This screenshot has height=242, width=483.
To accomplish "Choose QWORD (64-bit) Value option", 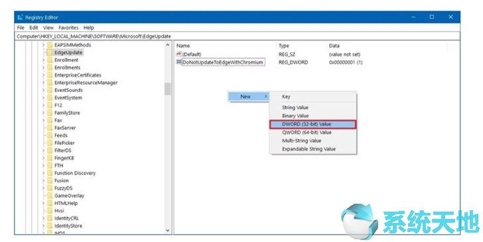I will coord(307,132).
